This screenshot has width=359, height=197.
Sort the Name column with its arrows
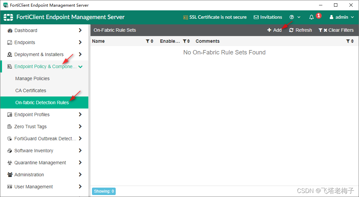coord(152,41)
